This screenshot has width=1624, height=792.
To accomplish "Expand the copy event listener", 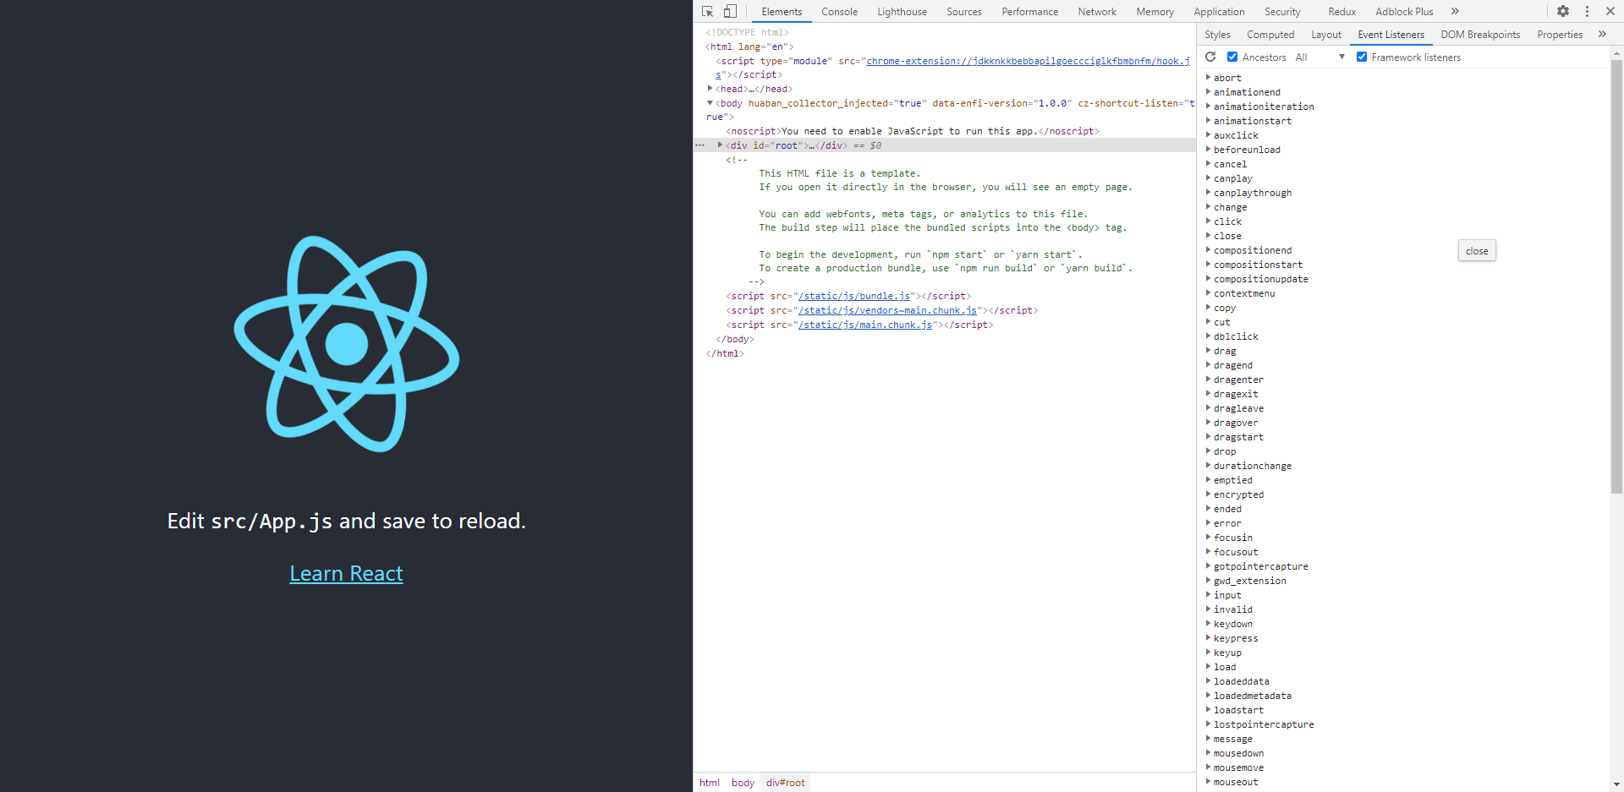I will coord(1208,307).
